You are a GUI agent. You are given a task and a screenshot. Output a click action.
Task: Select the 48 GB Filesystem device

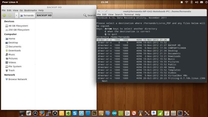pyautogui.click(x=17, y=26)
